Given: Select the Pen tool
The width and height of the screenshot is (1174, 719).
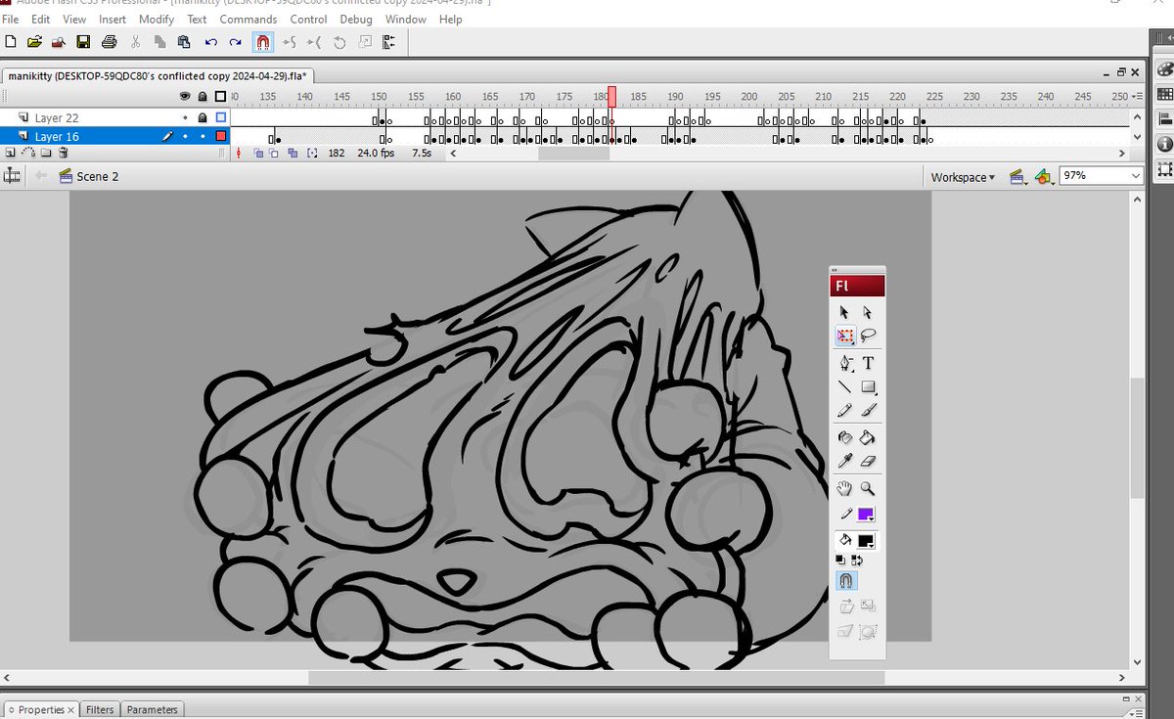Looking at the screenshot, I should (x=844, y=363).
